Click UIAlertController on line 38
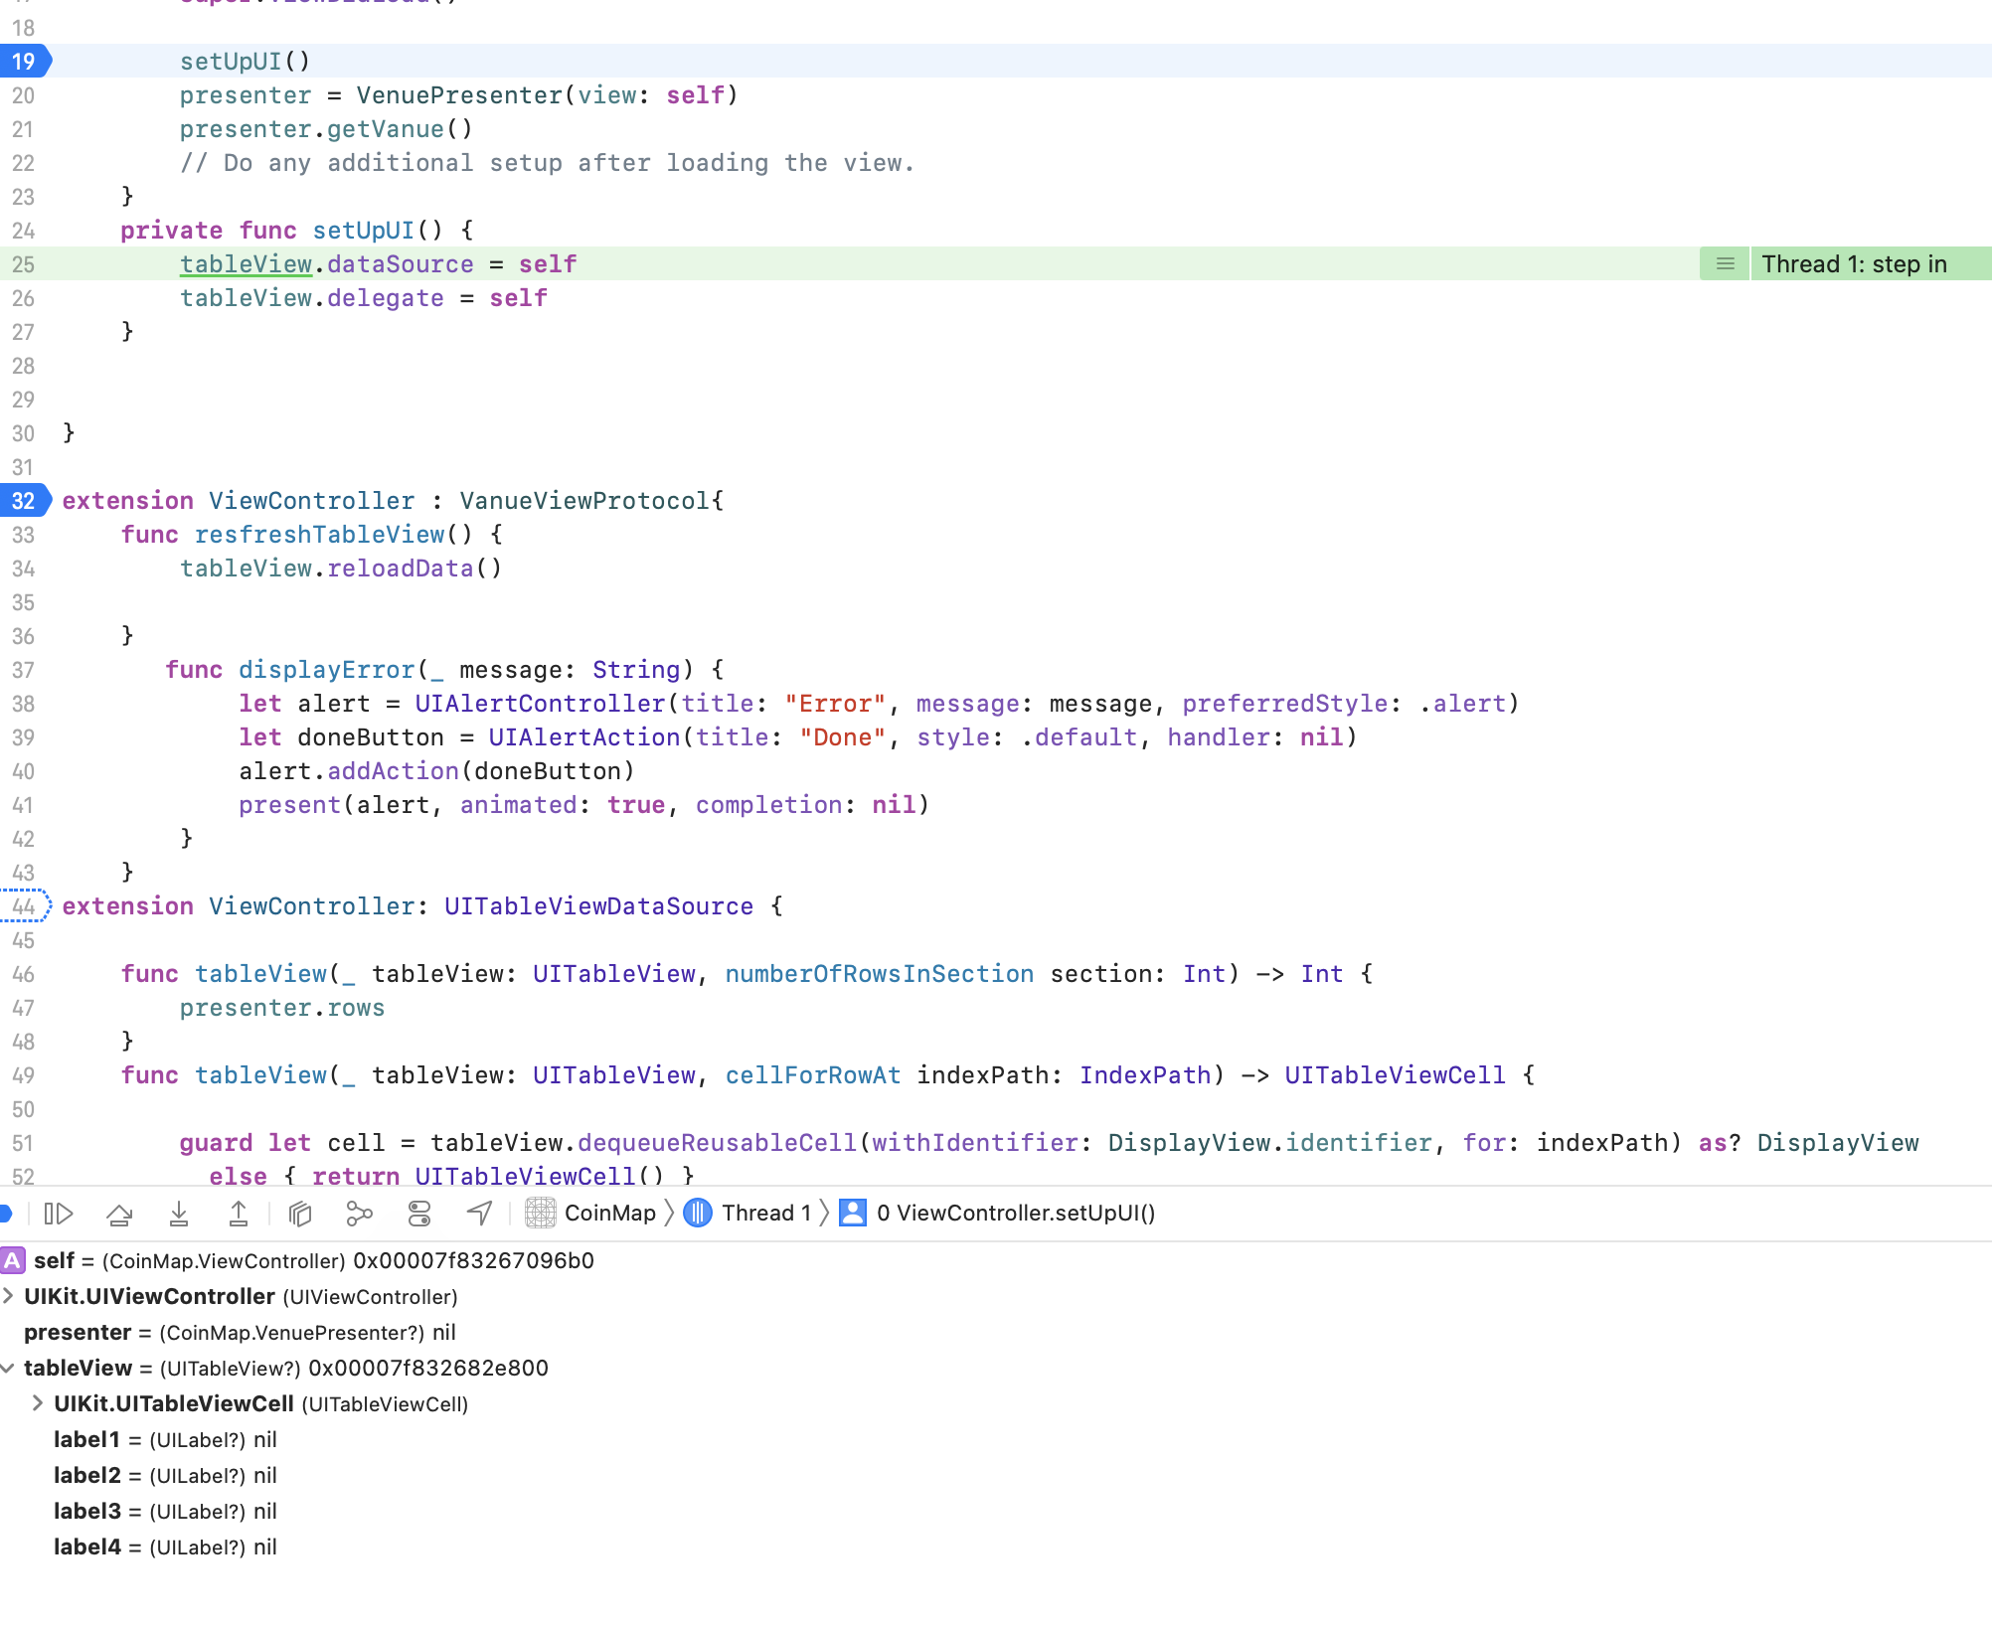This screenshot has width=1992, height=1628. click(x=540, y=704)
